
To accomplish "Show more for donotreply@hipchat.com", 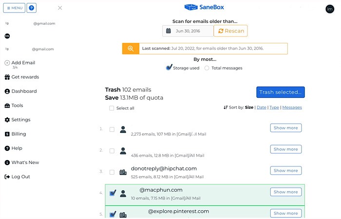I will pyautogui.click(x=286, y=170).
